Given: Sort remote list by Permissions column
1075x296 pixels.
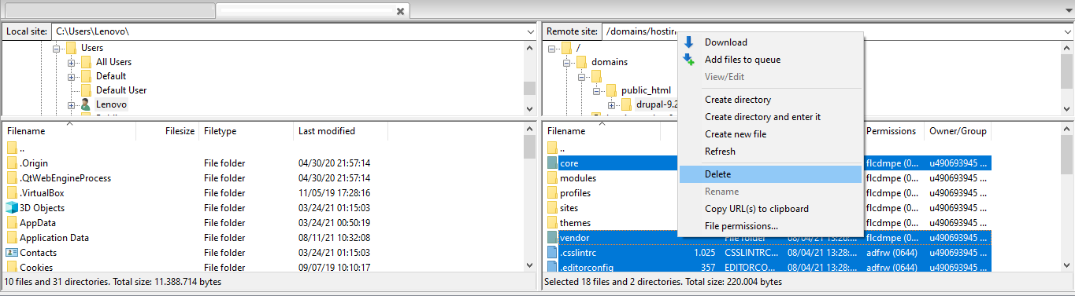Looking at the screenshot, I should [x=893, y=131].
